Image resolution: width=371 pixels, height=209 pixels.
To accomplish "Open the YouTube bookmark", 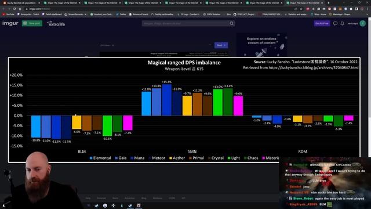I will click(x=8, y=14).
